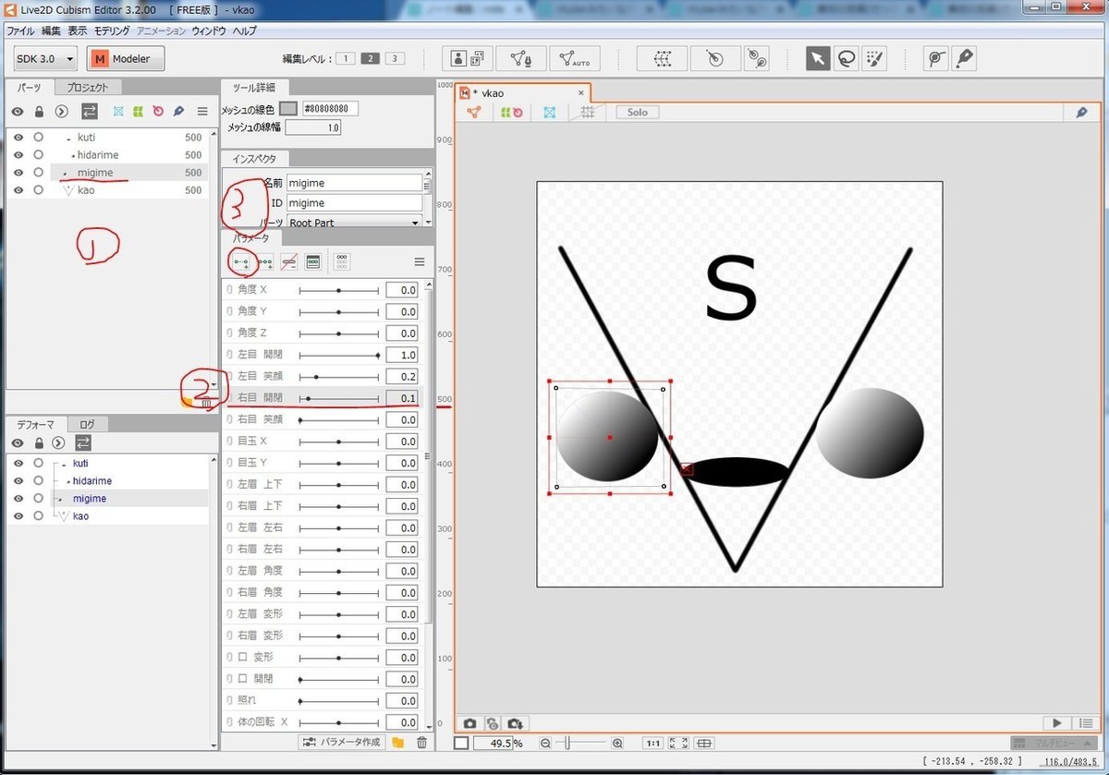This screenshot has width=1109, height=775.
Task: Click the deformer display icon in canvas toolbar
Action: [512, 112]
